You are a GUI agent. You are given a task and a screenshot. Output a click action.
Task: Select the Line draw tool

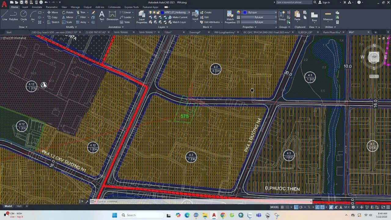pos(5,15)
